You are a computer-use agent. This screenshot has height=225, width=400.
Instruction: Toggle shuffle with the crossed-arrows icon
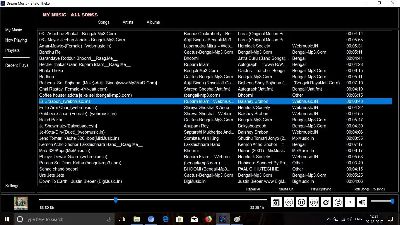338,202
